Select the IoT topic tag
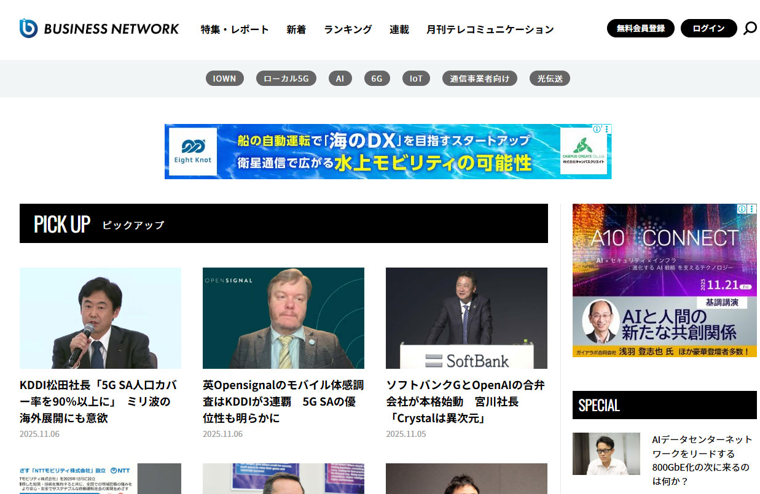 (x=416, y=78)
